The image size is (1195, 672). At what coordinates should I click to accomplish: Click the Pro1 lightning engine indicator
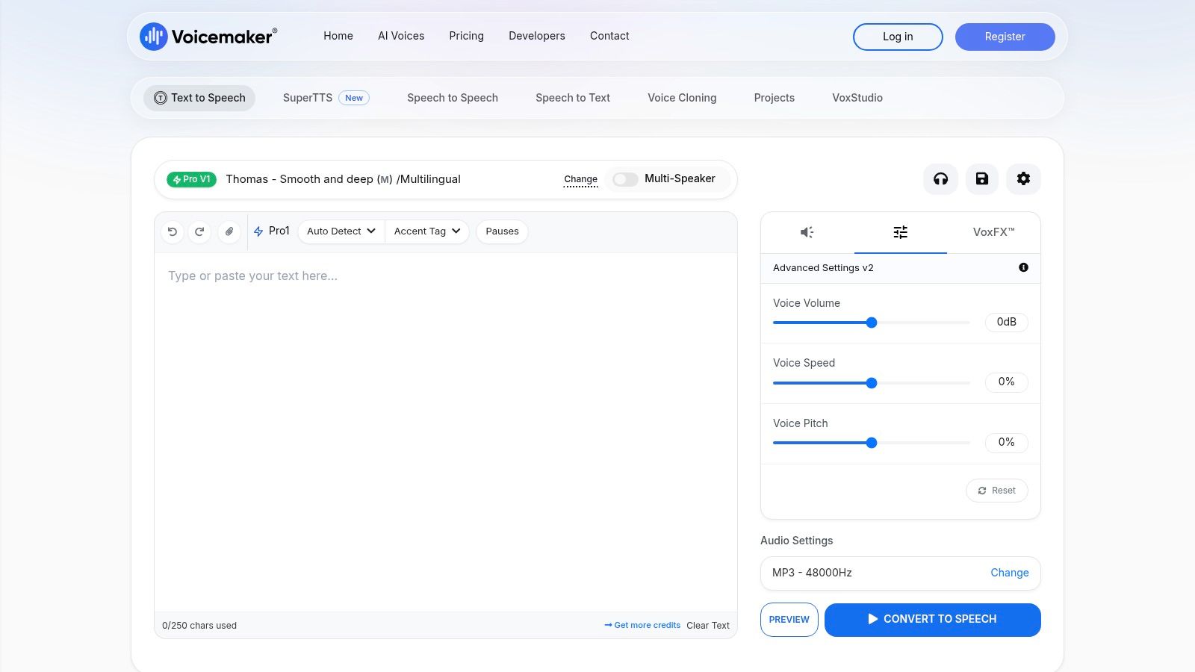272,231
